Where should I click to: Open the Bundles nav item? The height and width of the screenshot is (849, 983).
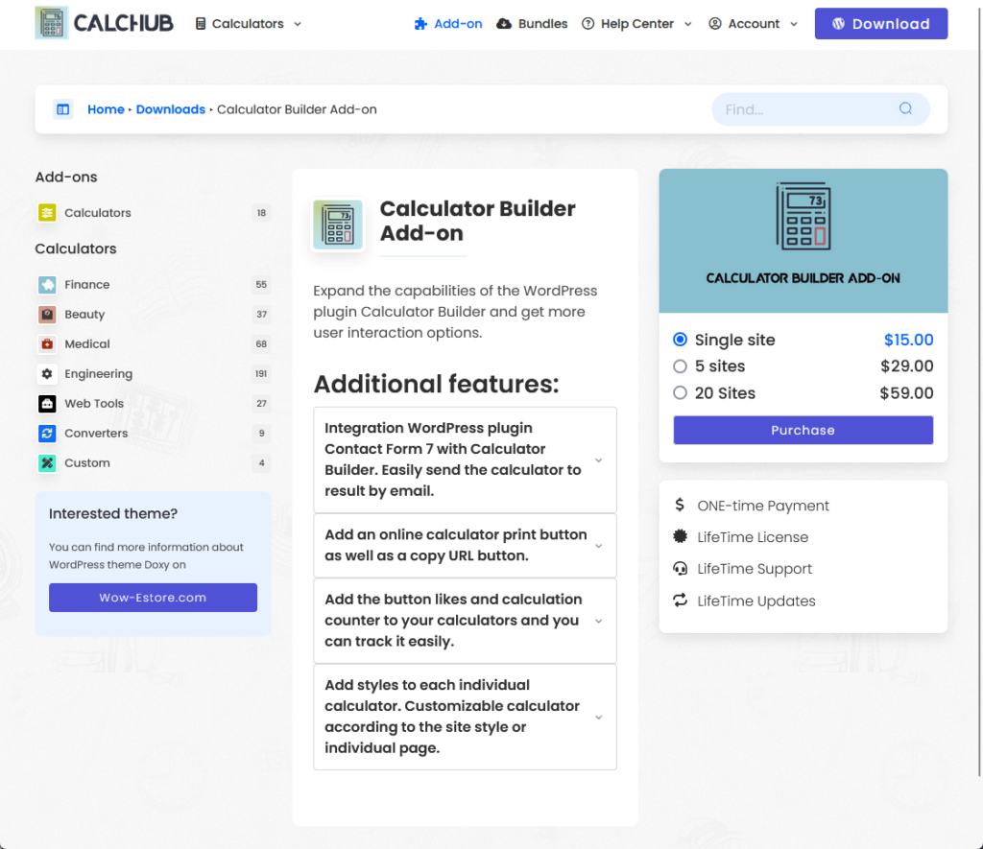point(532,24)
